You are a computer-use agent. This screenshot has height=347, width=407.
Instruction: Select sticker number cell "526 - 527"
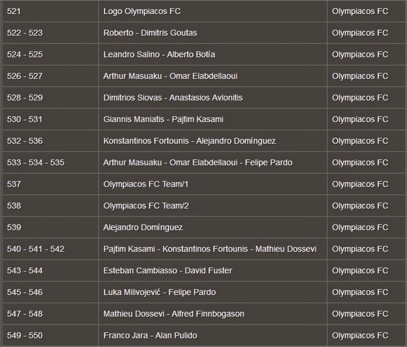click(25, 76)
